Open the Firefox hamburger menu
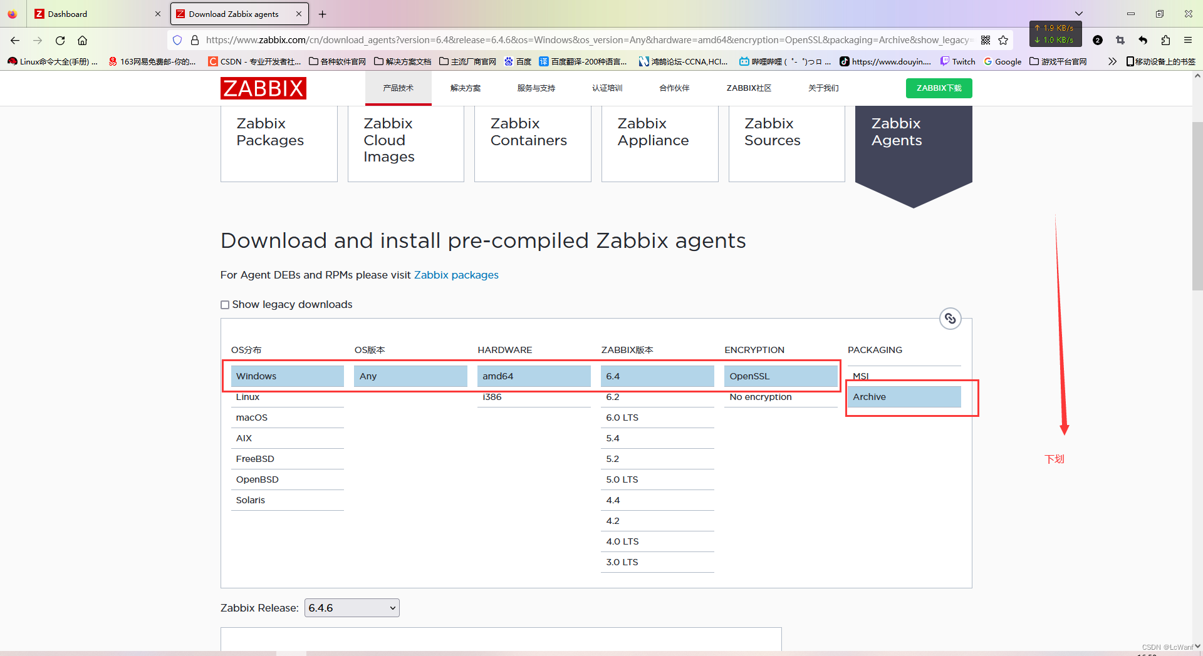This screenshot has height=656, width=1203. 1188,40
